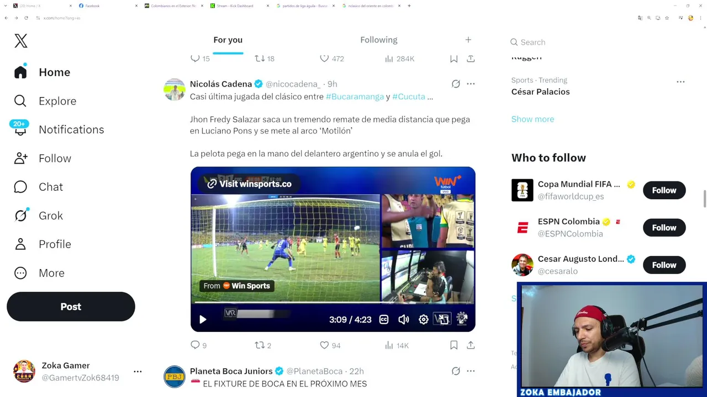Visit winsports.co link on the video
This screenshot has height=397, width=707.
point(250,184)
